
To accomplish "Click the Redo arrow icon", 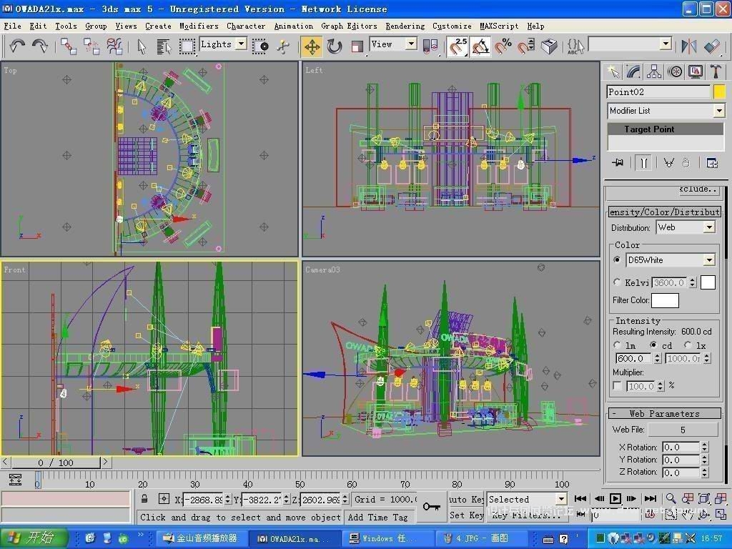I will click(x=40, y=46).
